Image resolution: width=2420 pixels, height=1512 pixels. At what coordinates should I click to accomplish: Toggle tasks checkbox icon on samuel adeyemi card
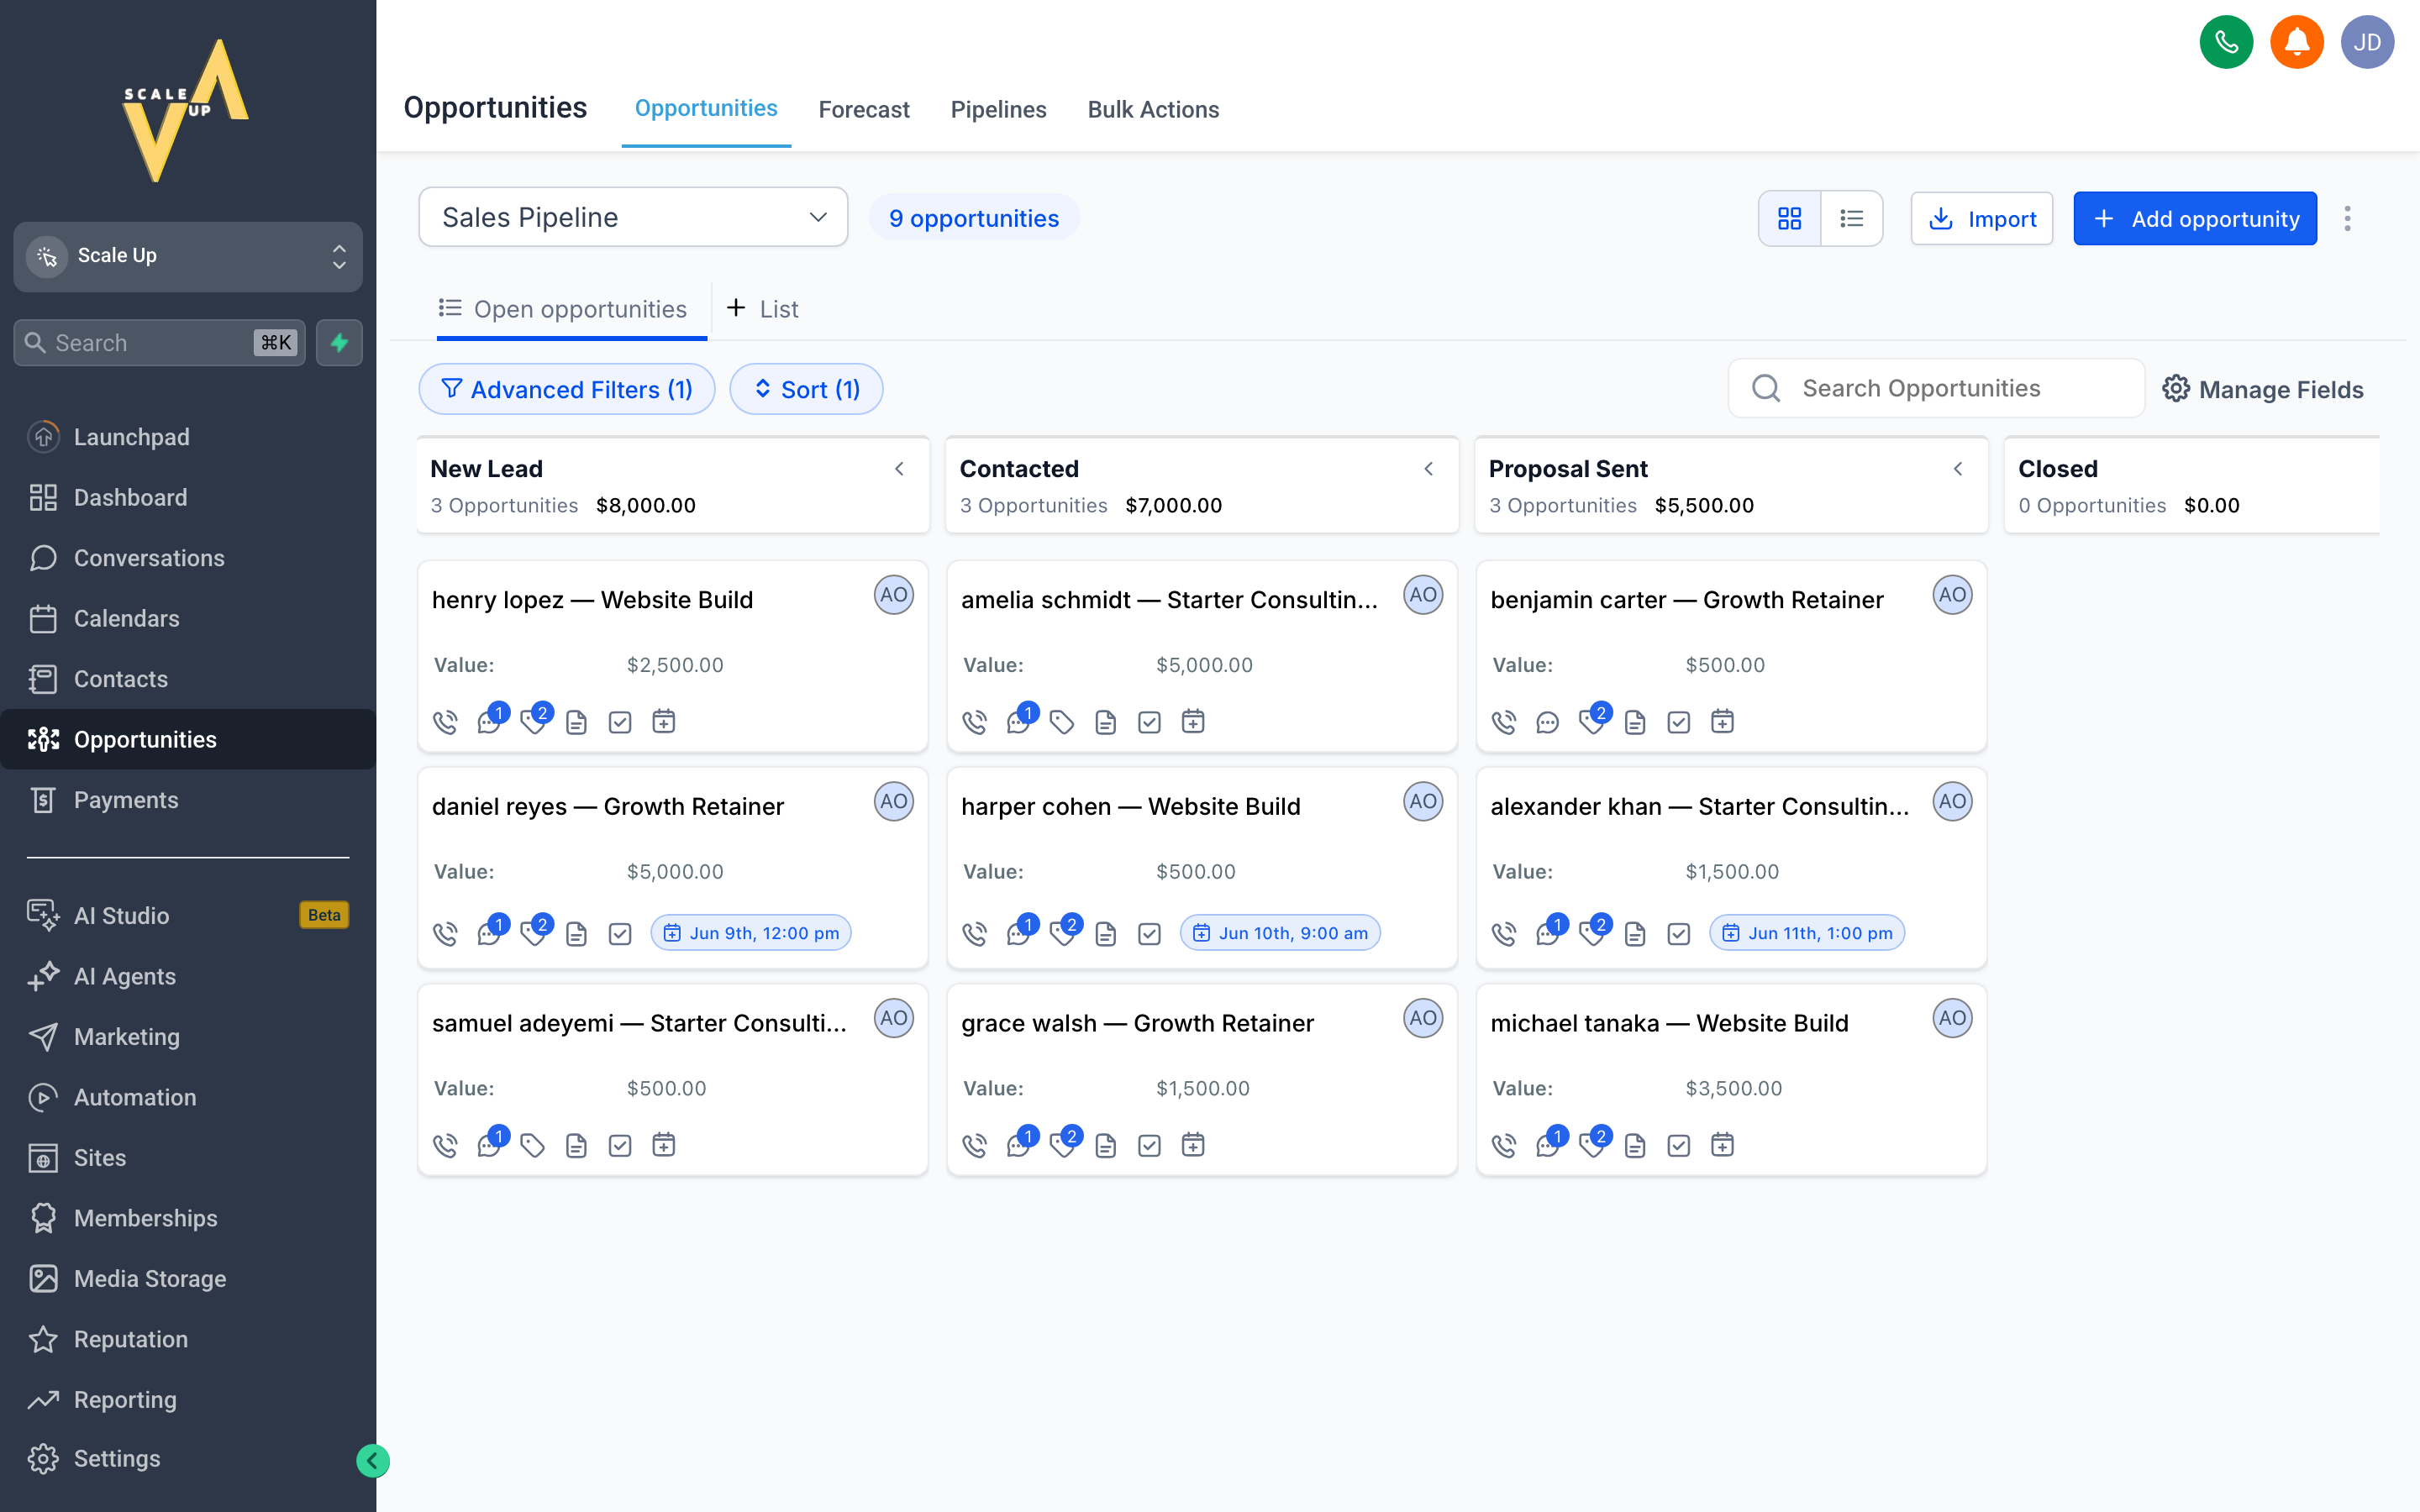(x=620, y=1146)
